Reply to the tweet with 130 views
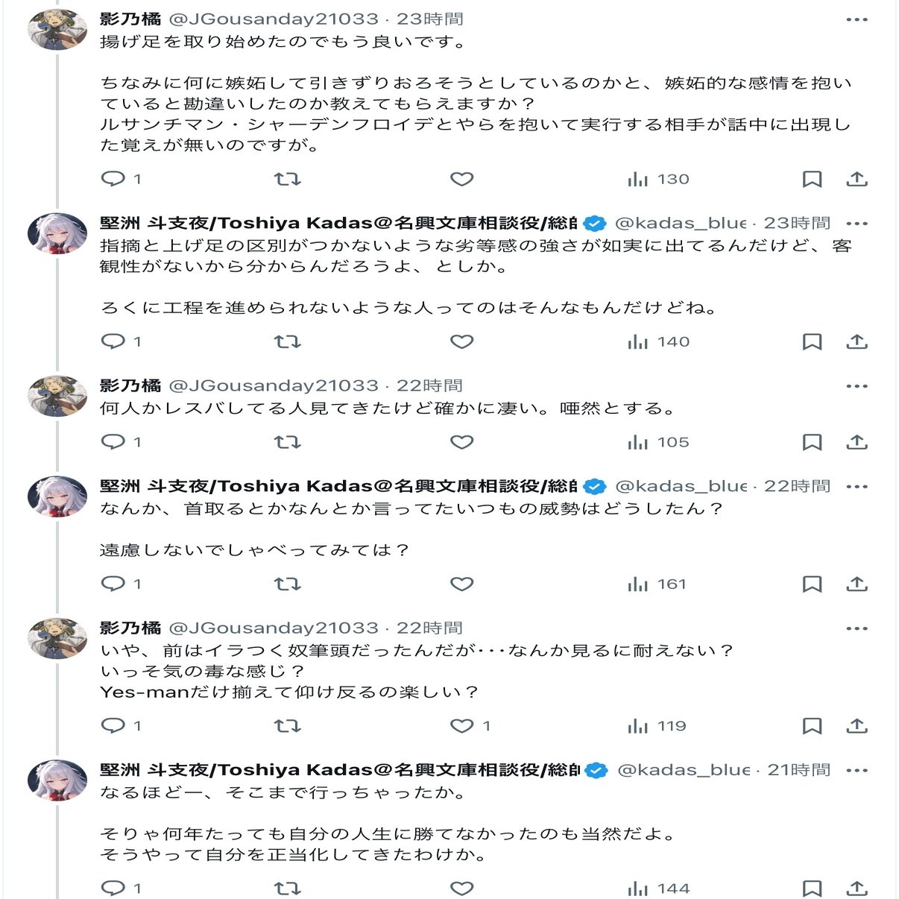Image resolution: width=899 pixels, height=899 pixels. coord(113,179)
